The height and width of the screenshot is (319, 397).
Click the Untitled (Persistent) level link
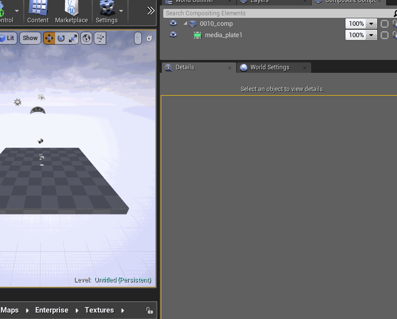tap(123, 280)
